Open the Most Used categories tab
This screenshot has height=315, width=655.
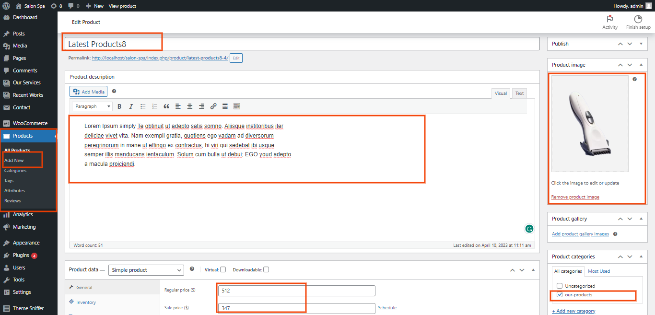(x=599, y=271)
